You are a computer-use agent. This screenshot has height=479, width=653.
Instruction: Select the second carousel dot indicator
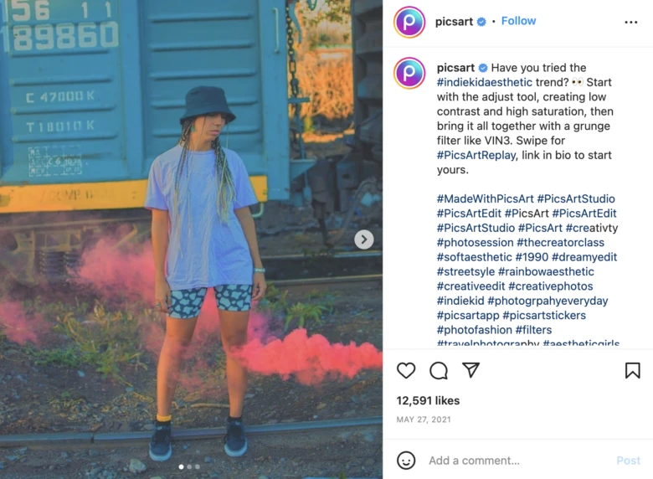point(189,467)
